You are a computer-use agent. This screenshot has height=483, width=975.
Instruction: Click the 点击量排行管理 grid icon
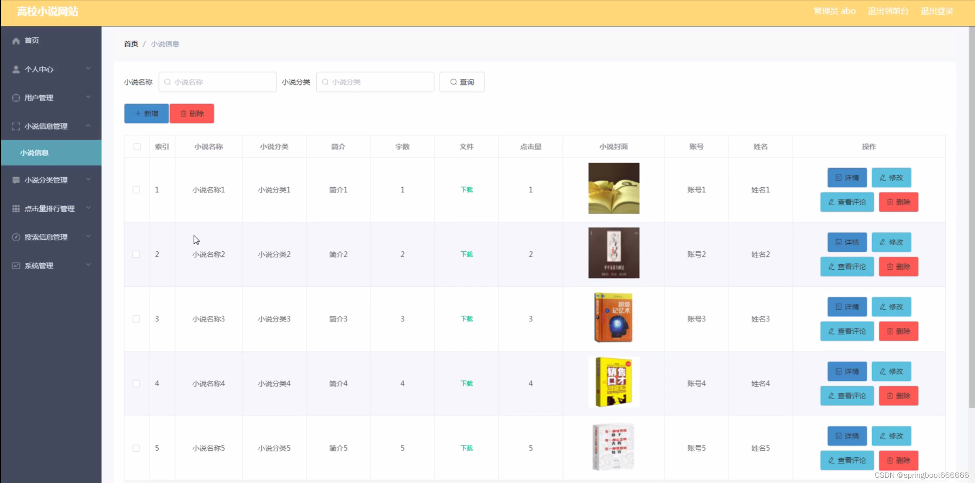tap(16, 209)
